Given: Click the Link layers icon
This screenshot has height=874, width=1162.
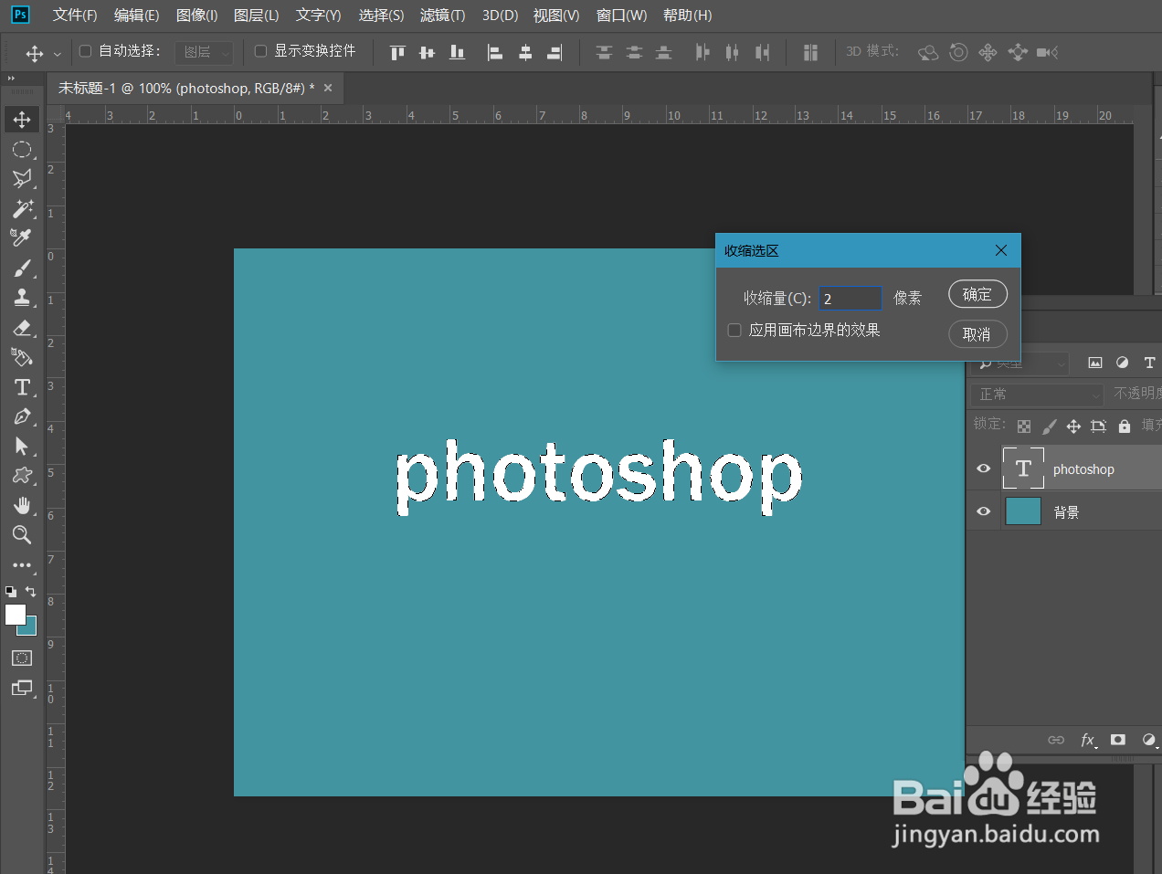Looking at the screenshot, I should point(1056,740).
